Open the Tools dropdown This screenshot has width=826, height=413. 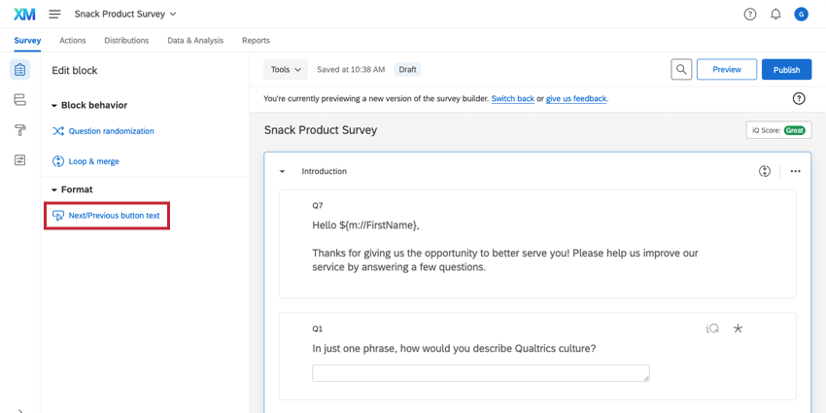[286, 70]
